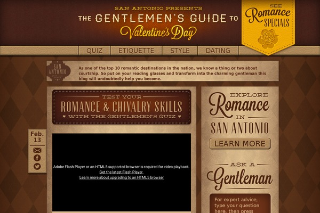Click the San Antonio badge logo
Image resolution: width=320 pixels, height=213 pixels.
point(58,71)
